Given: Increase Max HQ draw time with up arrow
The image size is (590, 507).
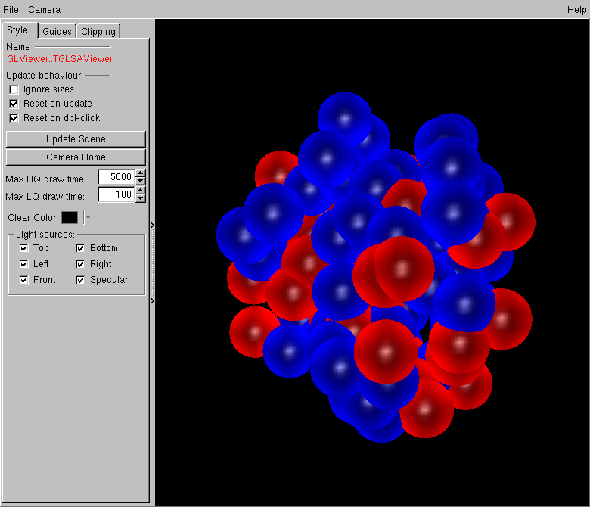Looking at the screenshot, I should pos(141,173).
